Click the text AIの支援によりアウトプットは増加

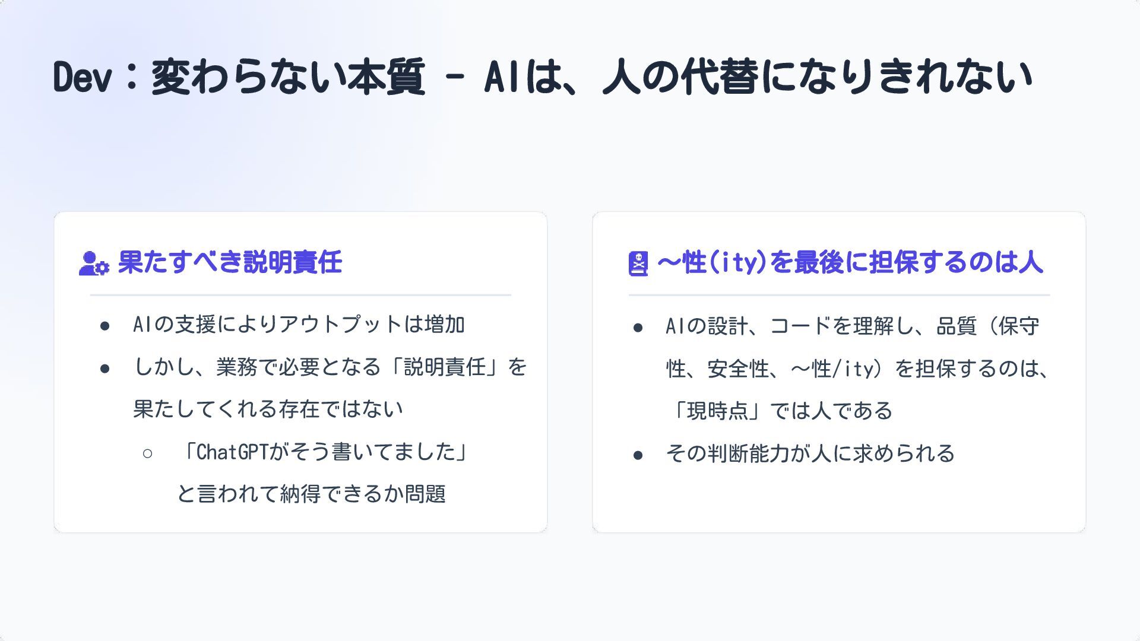click(x=299, y=325)
